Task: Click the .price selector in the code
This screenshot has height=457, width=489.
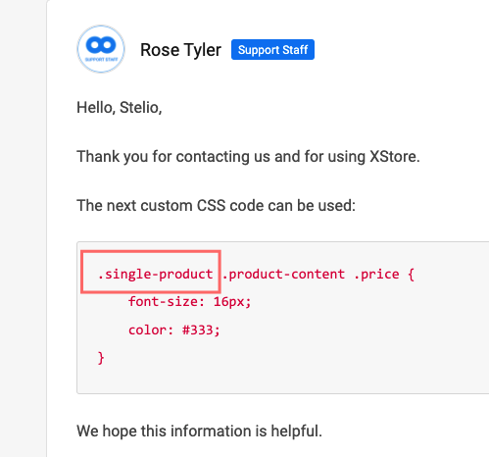Action: tap(376, 275)
